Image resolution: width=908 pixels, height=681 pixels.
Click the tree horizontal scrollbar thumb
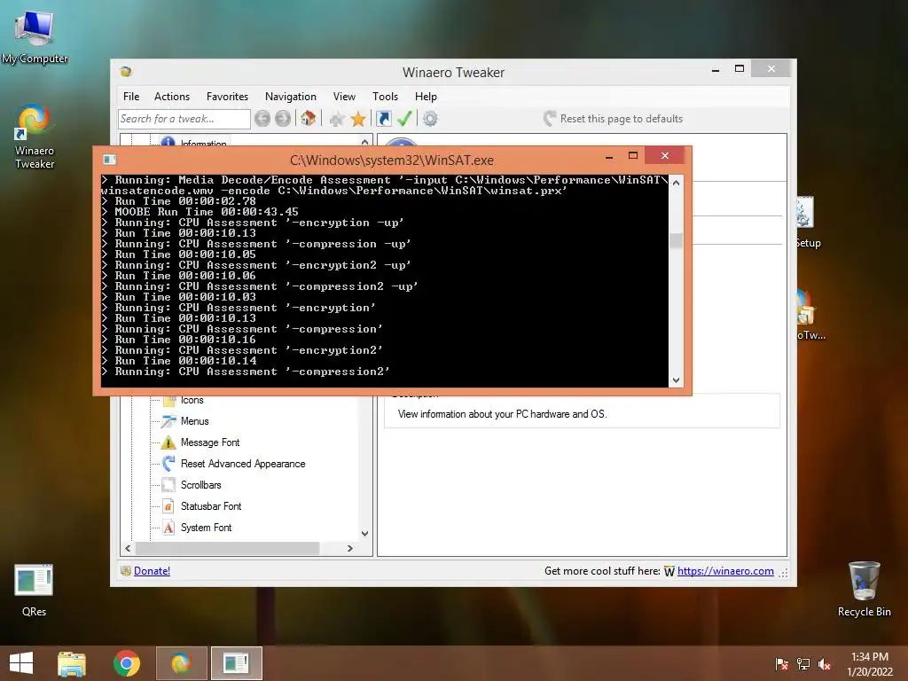(x=227, y=548)
